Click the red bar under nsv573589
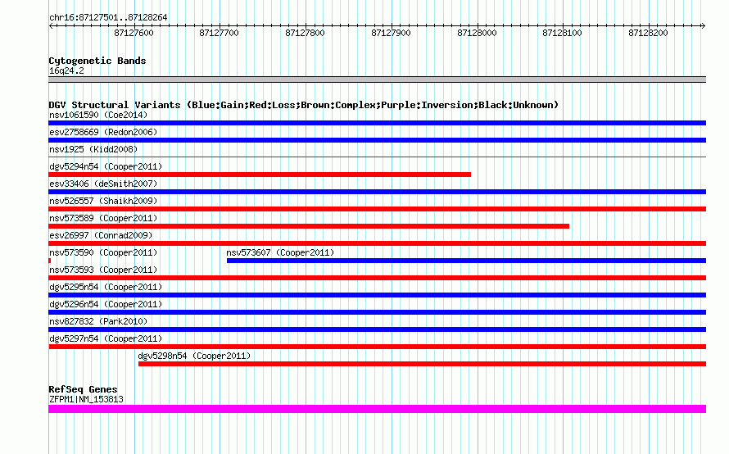Viewport: 729px width, 454px height. [309, 226]
